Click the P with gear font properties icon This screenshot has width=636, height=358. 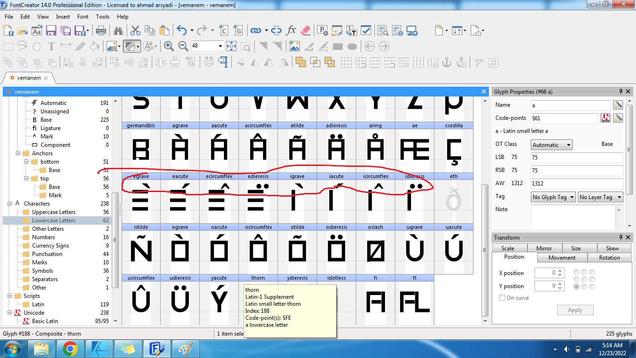(322, 31)
